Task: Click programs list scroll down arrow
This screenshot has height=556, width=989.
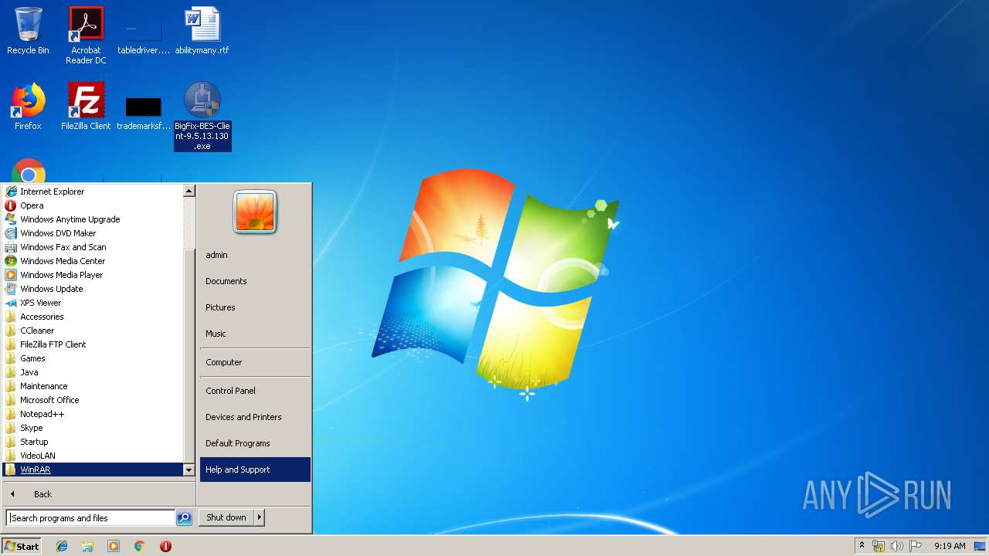Action: [189, 470]
